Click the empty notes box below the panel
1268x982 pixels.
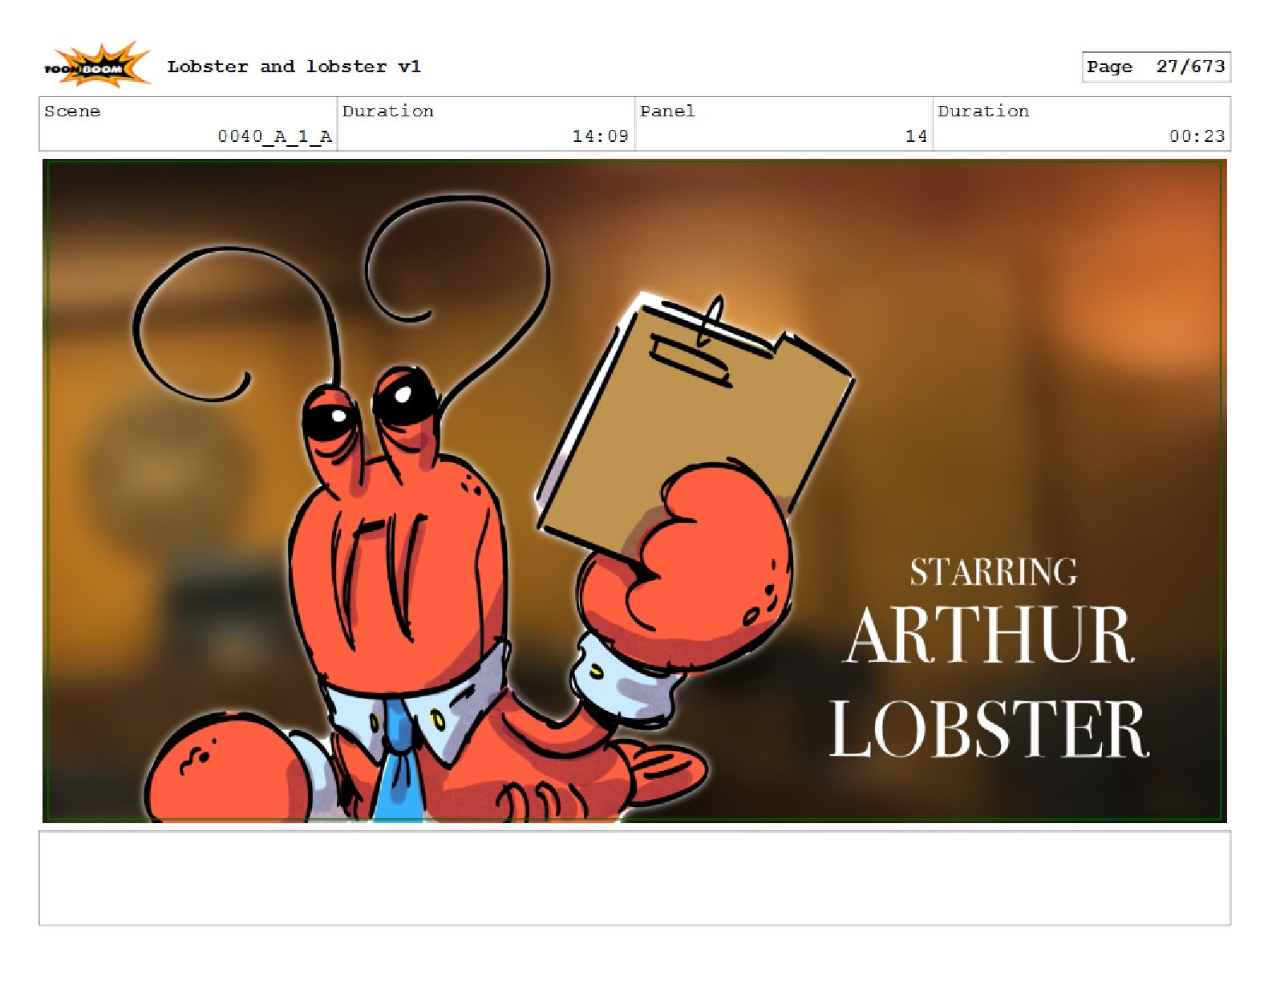[634, 879]
